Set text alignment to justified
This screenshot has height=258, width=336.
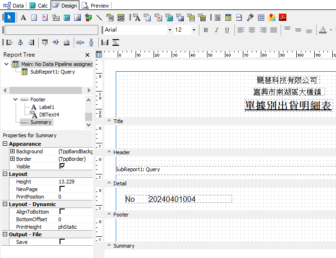[274, 30]
